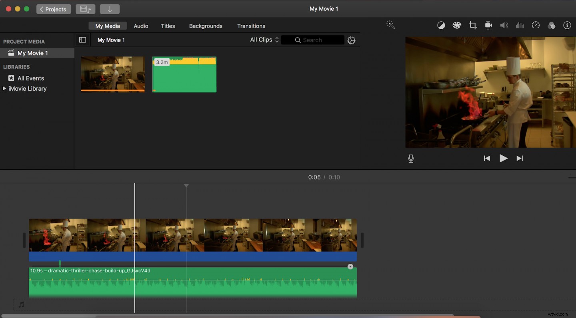Viewport: 576px width, 318px height.
Task: Toggle the sidebar visibility
Action: [82, 40]
